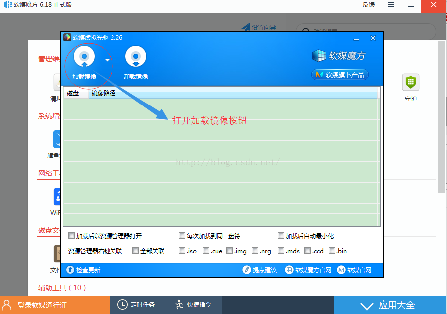Click the 提点建议 pencil icon
447x314 pixels.
pos(246,270)
